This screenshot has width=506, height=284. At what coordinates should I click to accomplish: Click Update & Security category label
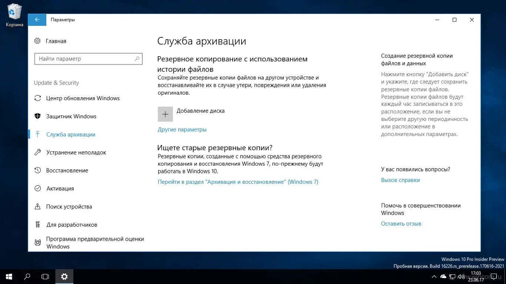click(56, 83)
